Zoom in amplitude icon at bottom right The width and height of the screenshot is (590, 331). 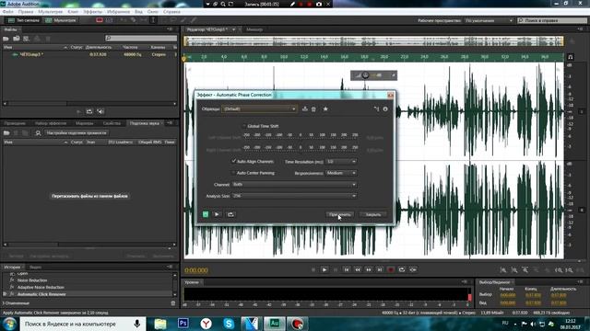[503, 269]
